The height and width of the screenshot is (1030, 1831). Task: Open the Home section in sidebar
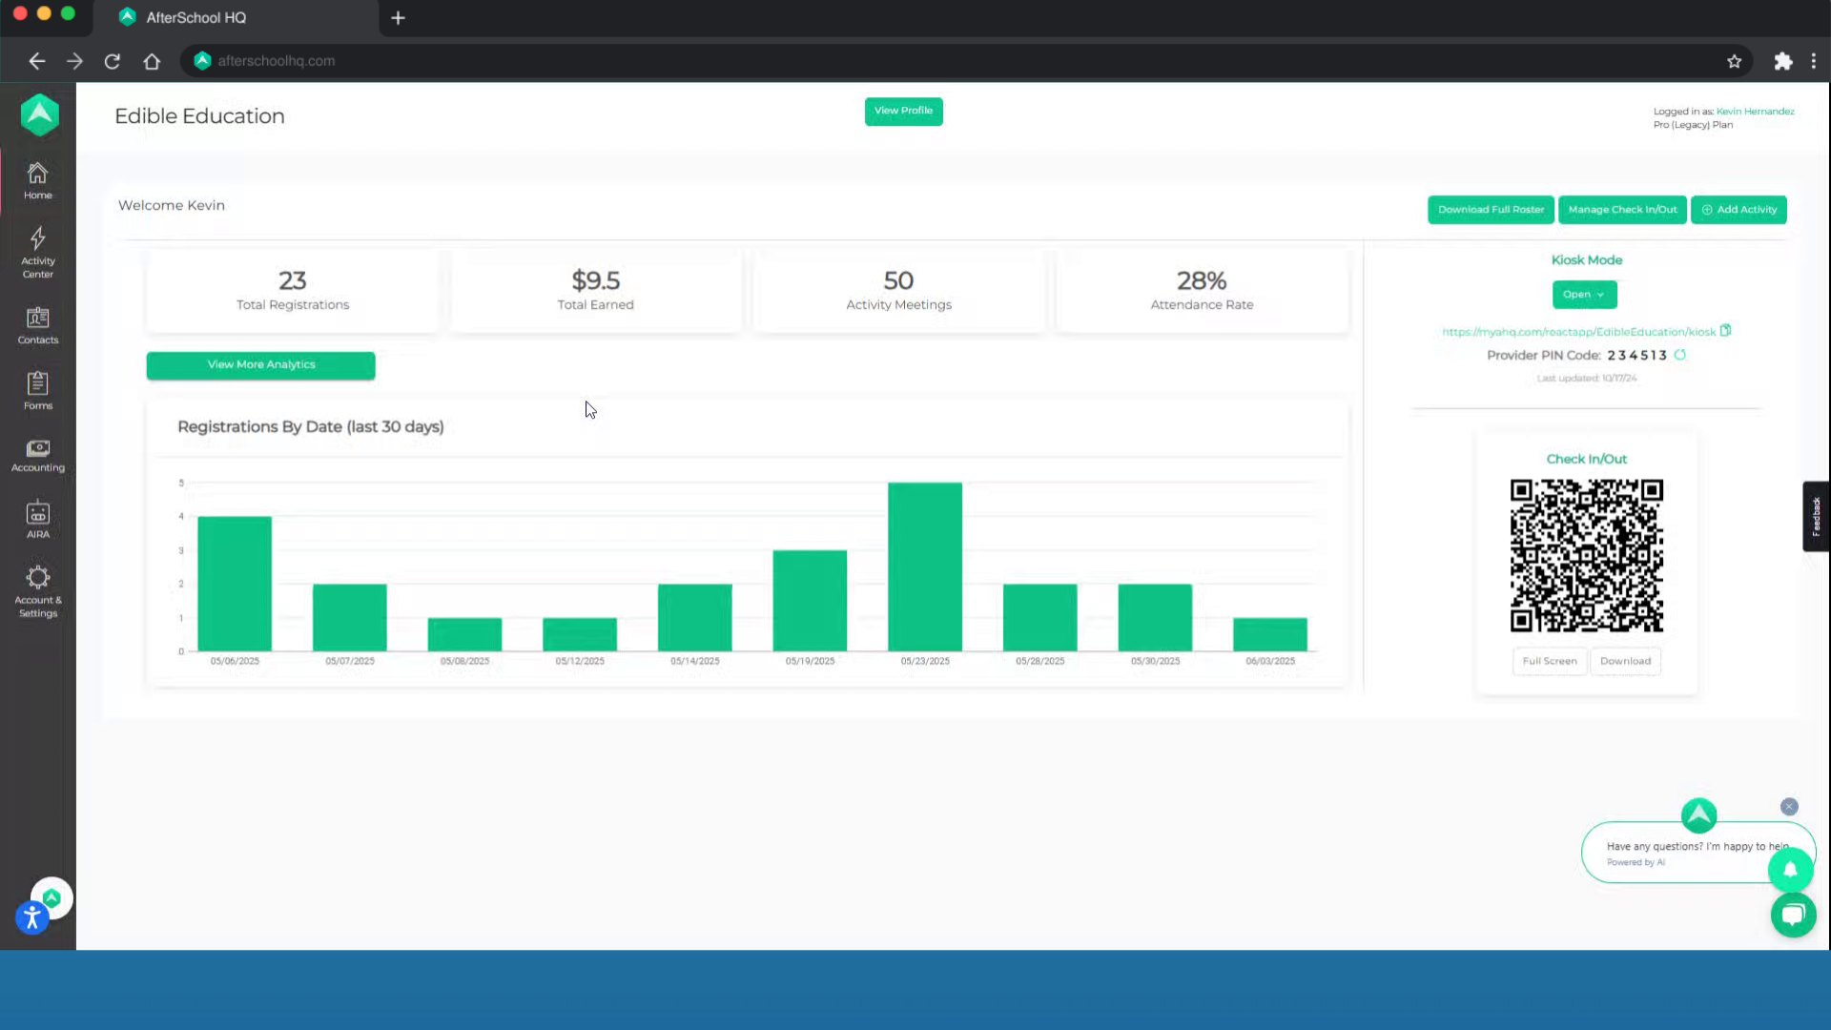(37, 181)
